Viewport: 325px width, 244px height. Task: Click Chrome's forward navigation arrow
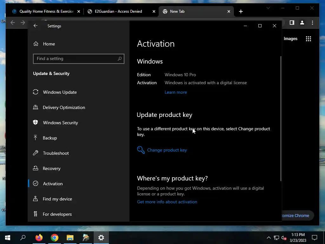23,23
